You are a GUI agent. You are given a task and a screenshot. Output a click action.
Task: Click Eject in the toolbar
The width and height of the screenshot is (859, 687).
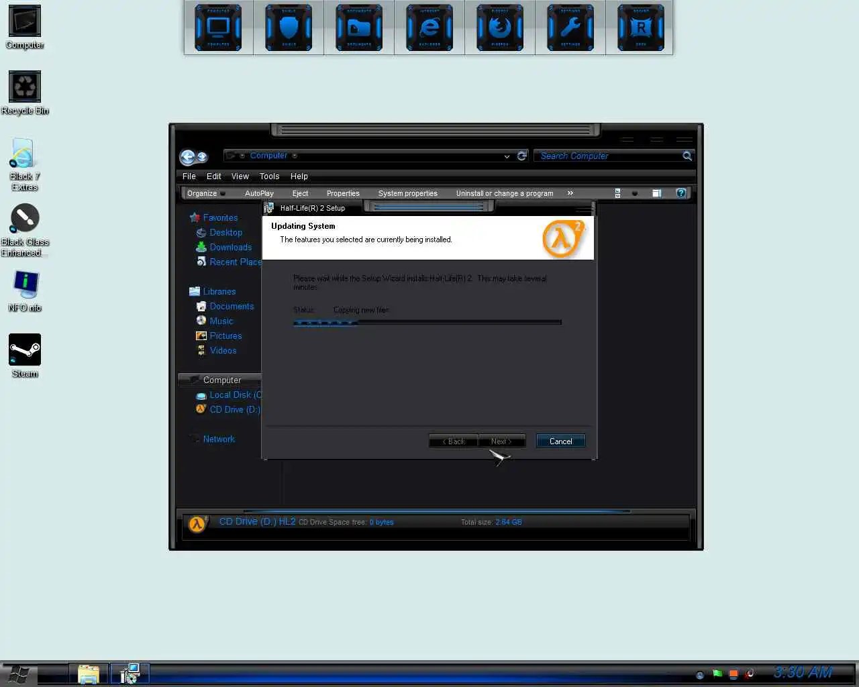pyautogui.click(x=300, y=193)
